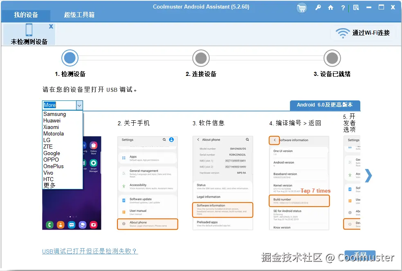The image size is (402, 271).
Task: Maximize the Coolmuster window
Action: [381, 7]
